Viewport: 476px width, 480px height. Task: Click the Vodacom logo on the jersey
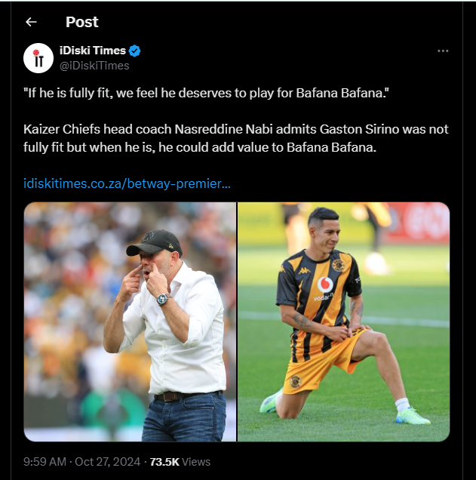pyautogui.click(x=326, y=285)
